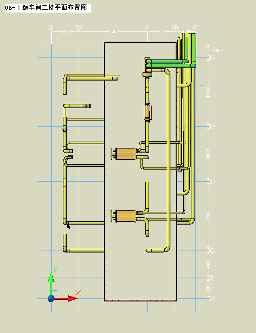Pick the 4000 dimension between axes 1 and 2
256x333 pixels.
click(x=65, y=32)
